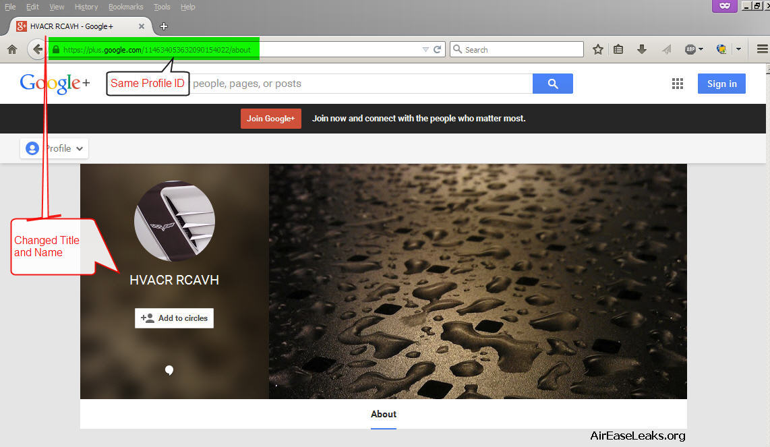
Task: Open the Adblock Plus toolbar icon
Action: click(x=691, y=49)
